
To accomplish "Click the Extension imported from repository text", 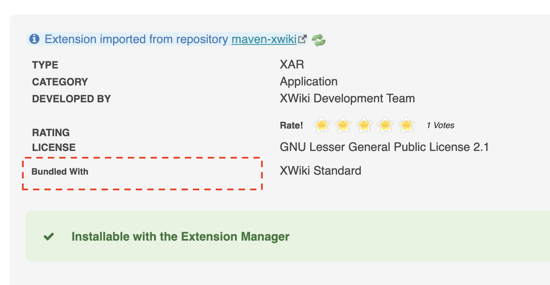I will [x=136, y=39].
